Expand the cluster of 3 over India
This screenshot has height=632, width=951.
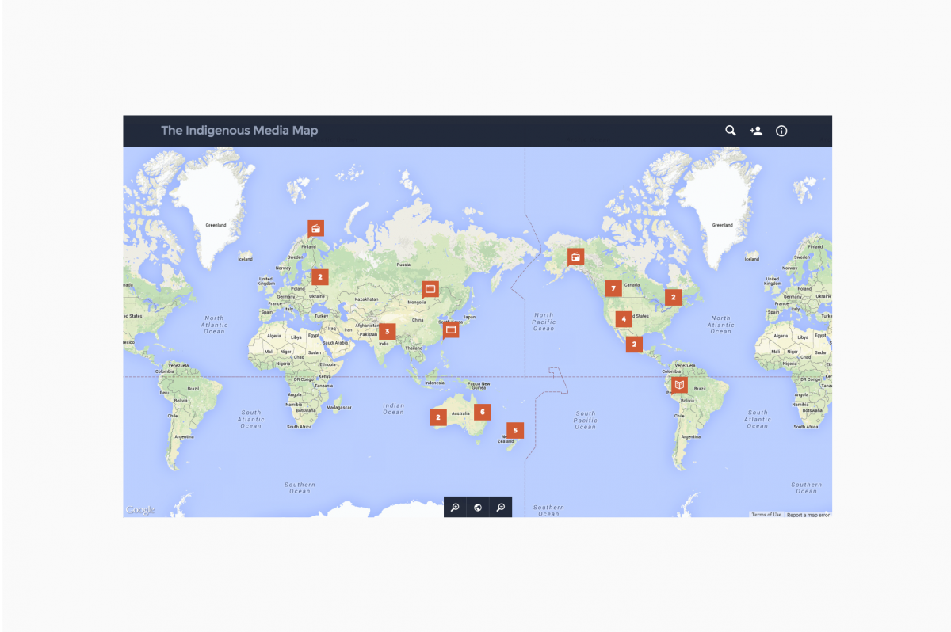pyautogui.click(x=387, y=331)
